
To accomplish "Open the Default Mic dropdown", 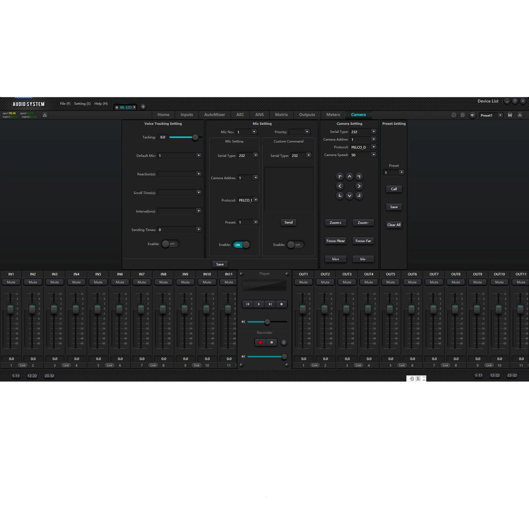I will tap(198, 155).
